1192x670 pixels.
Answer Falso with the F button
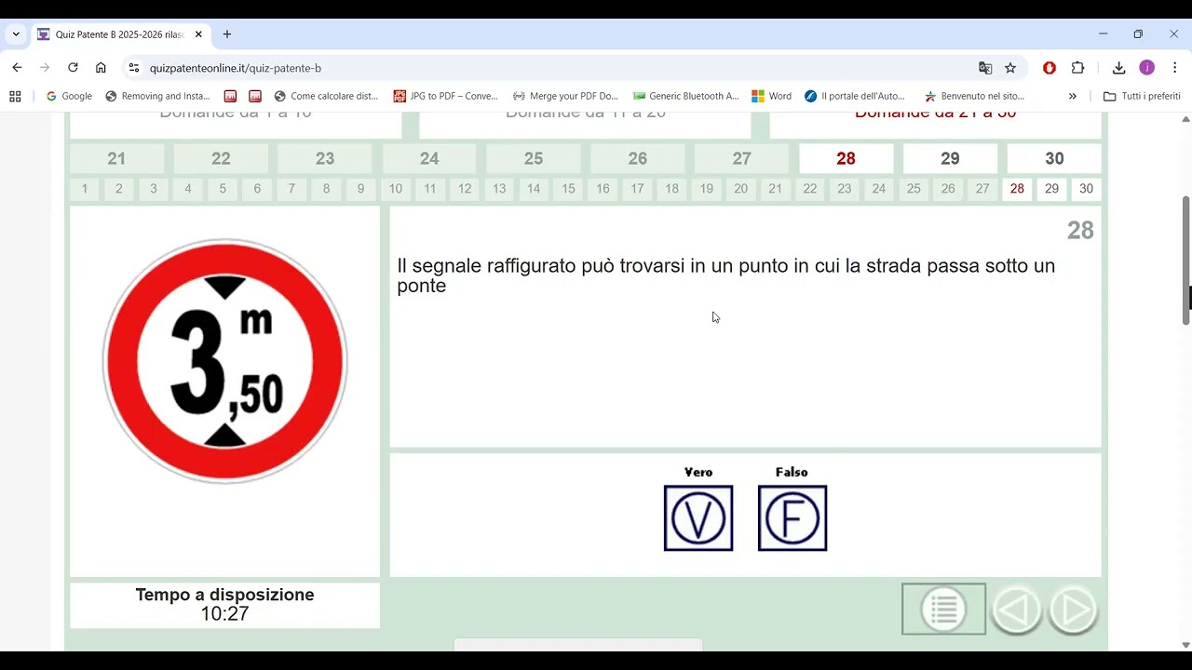792,517
